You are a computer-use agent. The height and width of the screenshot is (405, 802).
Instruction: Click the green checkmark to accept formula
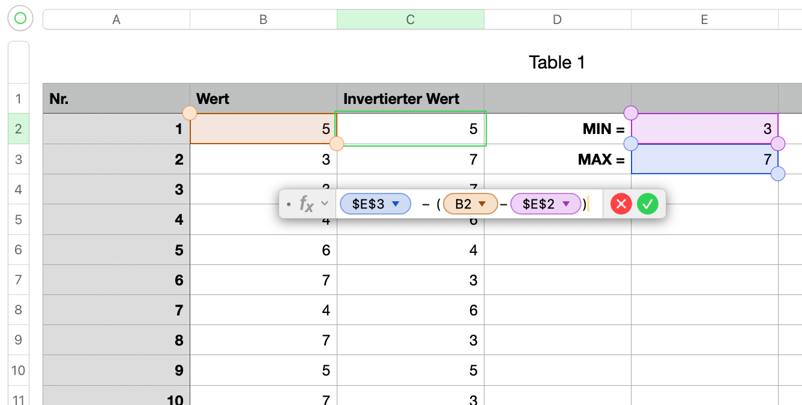[647, 204]
